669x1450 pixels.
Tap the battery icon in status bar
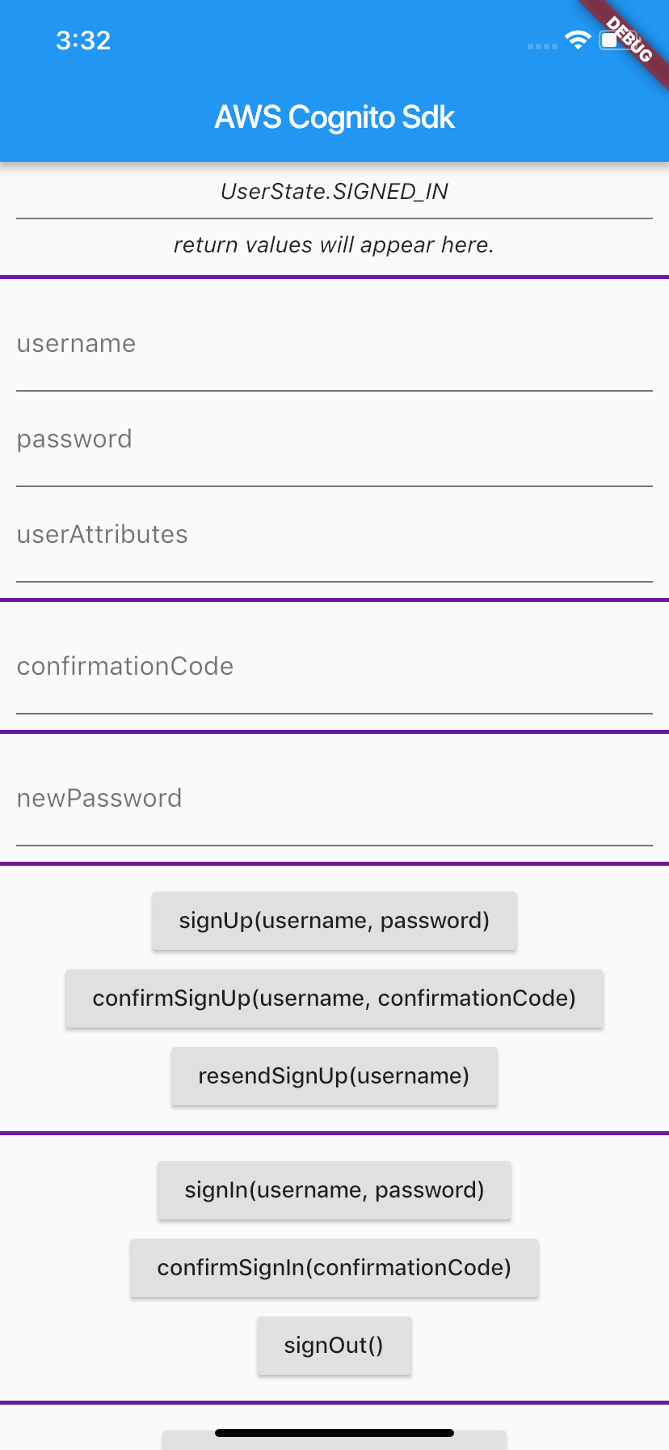(612, 40)
